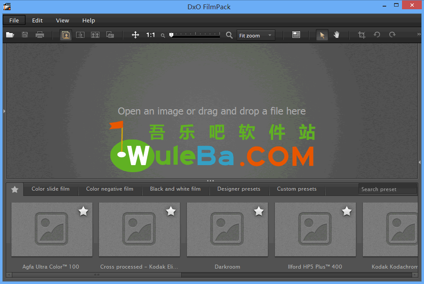Switch to Black and white film tab
424x284 pixels.
click(x=175, y=189)
